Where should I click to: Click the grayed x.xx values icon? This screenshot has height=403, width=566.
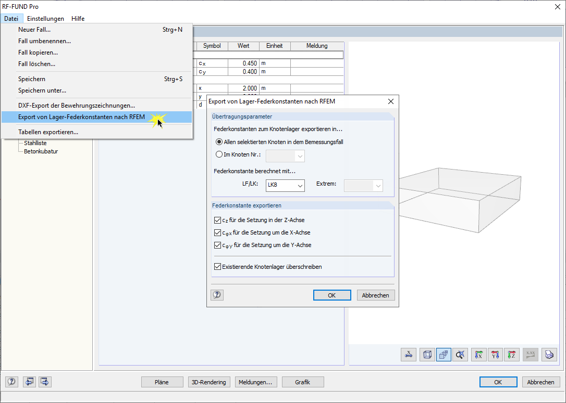(530, 355)
